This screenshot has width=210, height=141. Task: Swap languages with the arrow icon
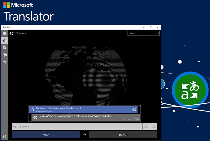coord(84,135)
